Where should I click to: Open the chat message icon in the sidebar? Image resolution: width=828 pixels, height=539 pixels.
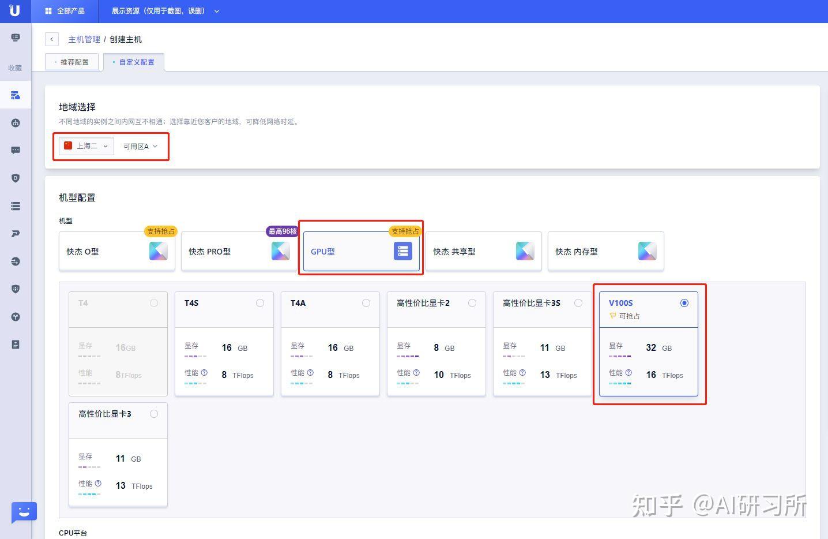coord(15,150)
